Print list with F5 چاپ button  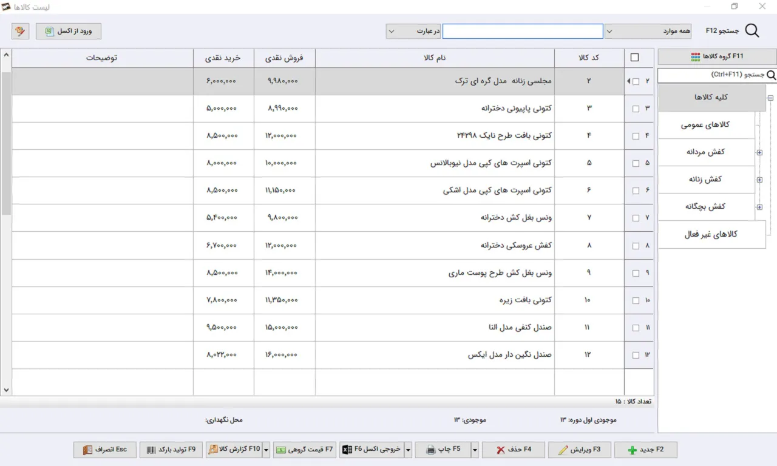pos(442,450)
